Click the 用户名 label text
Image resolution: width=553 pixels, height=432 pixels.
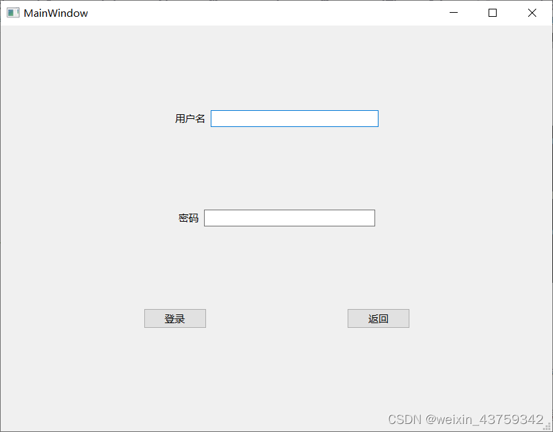click(190, 119)
